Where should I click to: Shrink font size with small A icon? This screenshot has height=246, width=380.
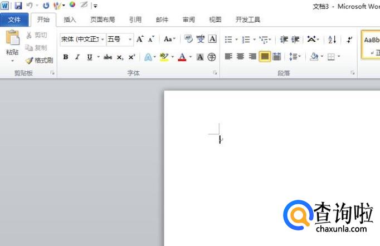pos(152,39)
